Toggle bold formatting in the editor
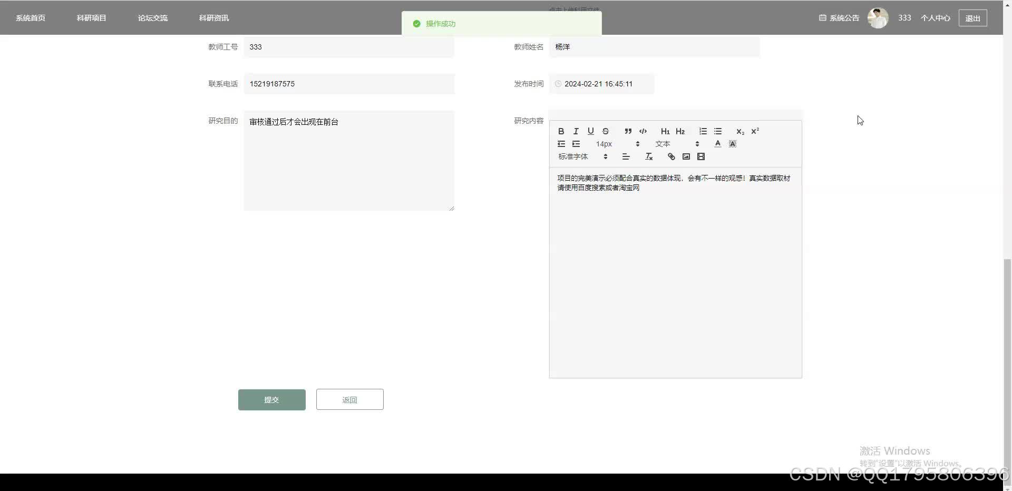Image resolution: width=1012 pixels, height=491 pixels. 561,131
